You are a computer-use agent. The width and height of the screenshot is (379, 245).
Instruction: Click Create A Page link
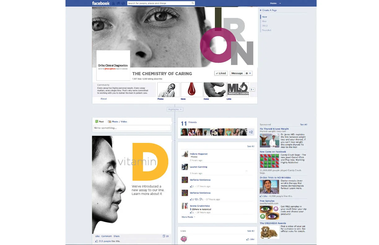click(268, 10)
